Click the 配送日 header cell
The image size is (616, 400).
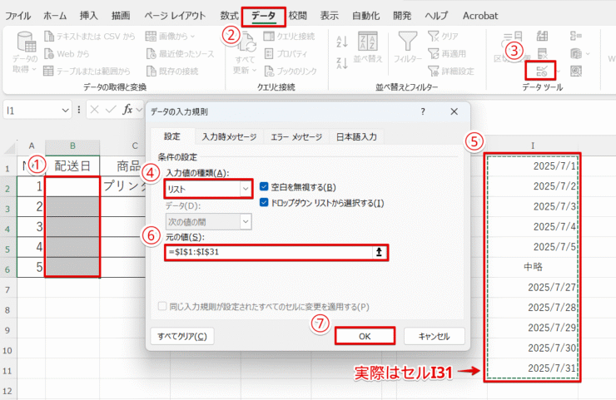(72, 165)
